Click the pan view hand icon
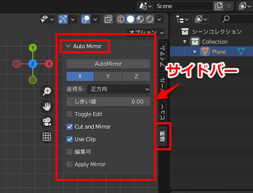Screen dimensions: 253x193 click(x=47, y=107)
